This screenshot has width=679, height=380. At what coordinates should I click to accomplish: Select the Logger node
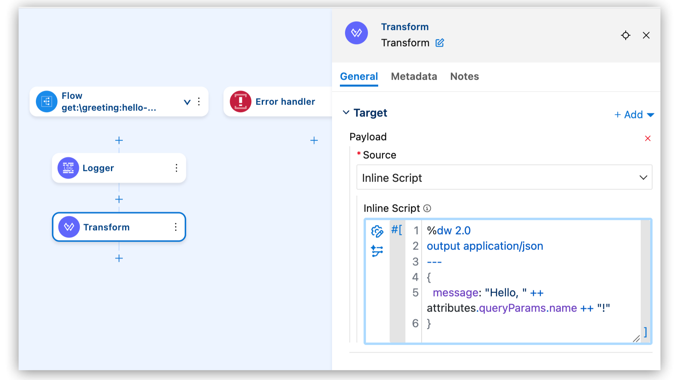(119, 168)
